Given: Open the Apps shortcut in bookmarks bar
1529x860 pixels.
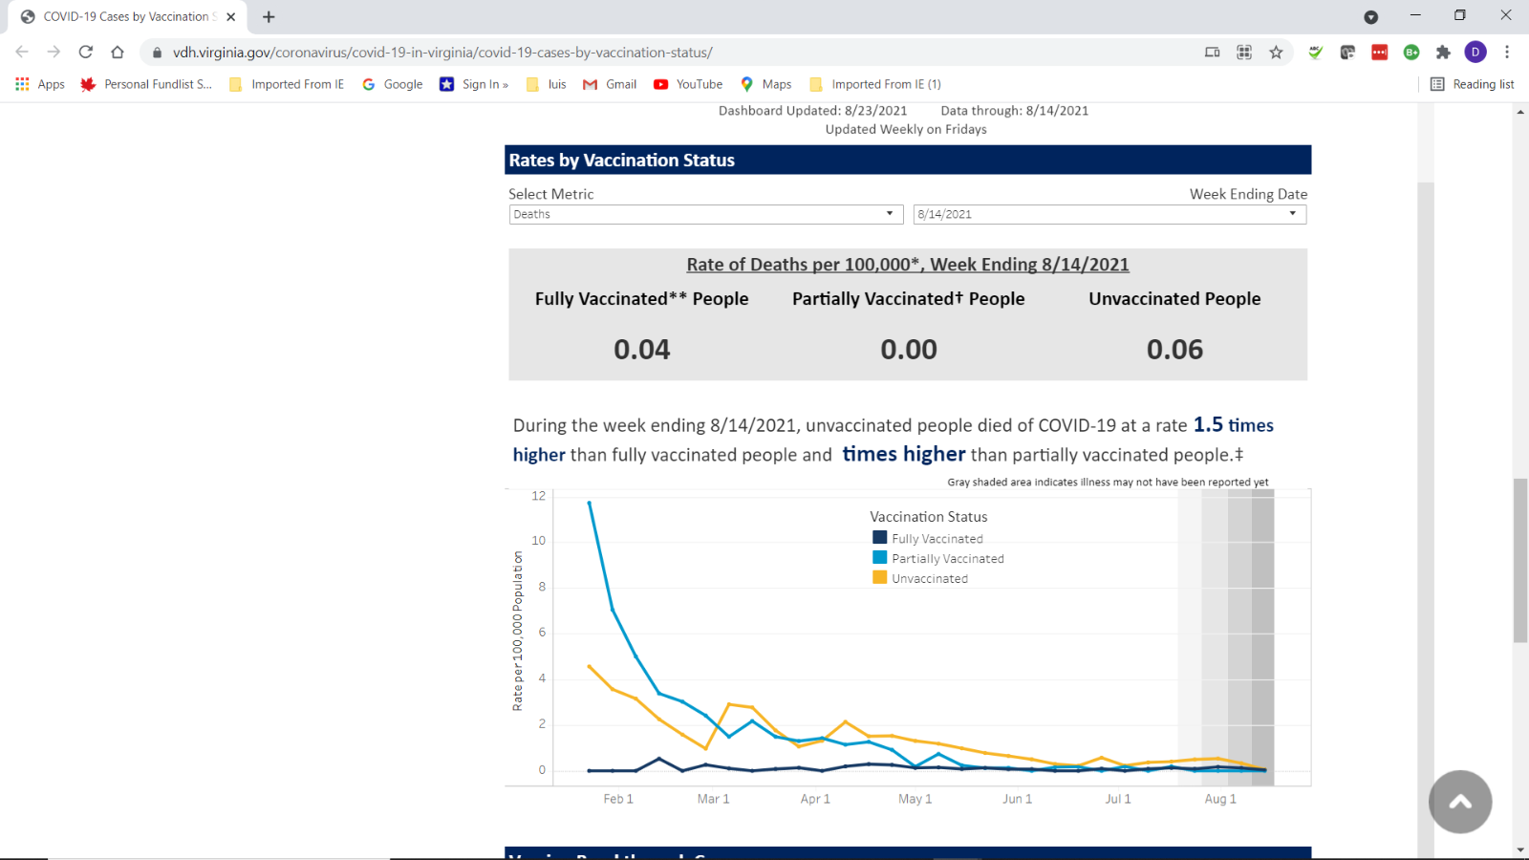Looking at the screenshot, I should (x=40, y=84).
